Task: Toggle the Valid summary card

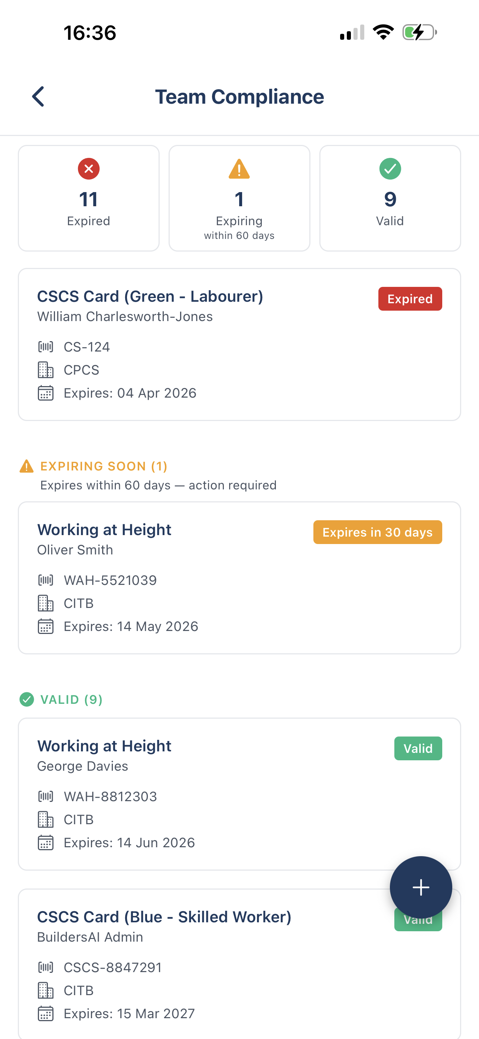Action: pyautogui.click(x=390, y=198)
